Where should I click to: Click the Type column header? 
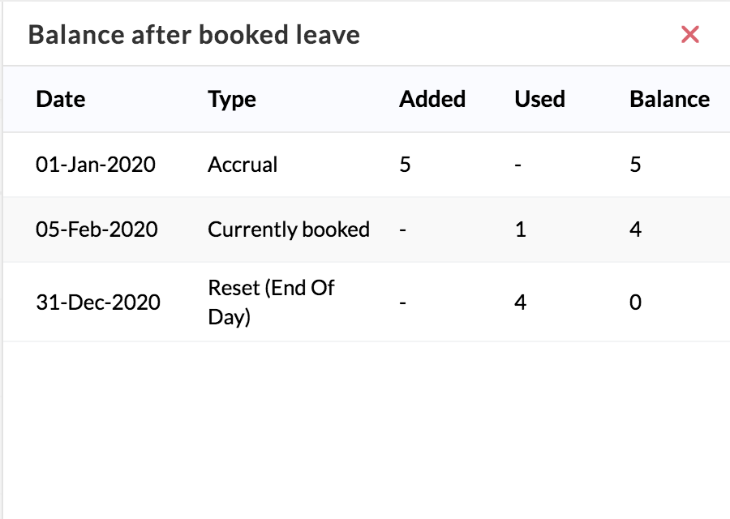232,99
